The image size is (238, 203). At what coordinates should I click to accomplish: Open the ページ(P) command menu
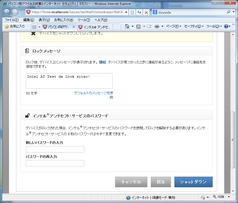173,26
